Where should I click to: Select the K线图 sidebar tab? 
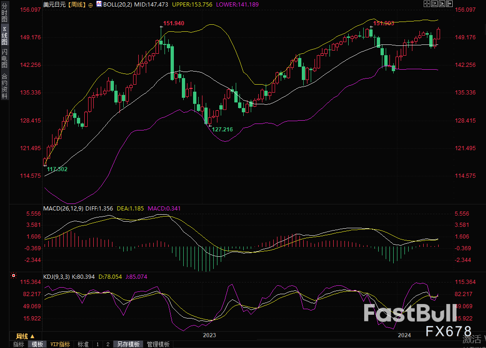coord(4,35)
